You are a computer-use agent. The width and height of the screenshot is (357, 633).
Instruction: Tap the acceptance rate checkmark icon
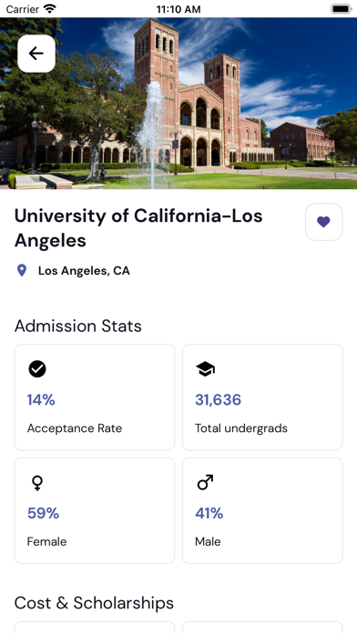tap(37, 369)
